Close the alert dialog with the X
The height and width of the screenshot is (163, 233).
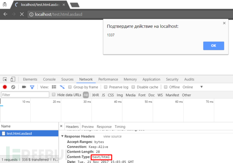[x=224, y=23]
